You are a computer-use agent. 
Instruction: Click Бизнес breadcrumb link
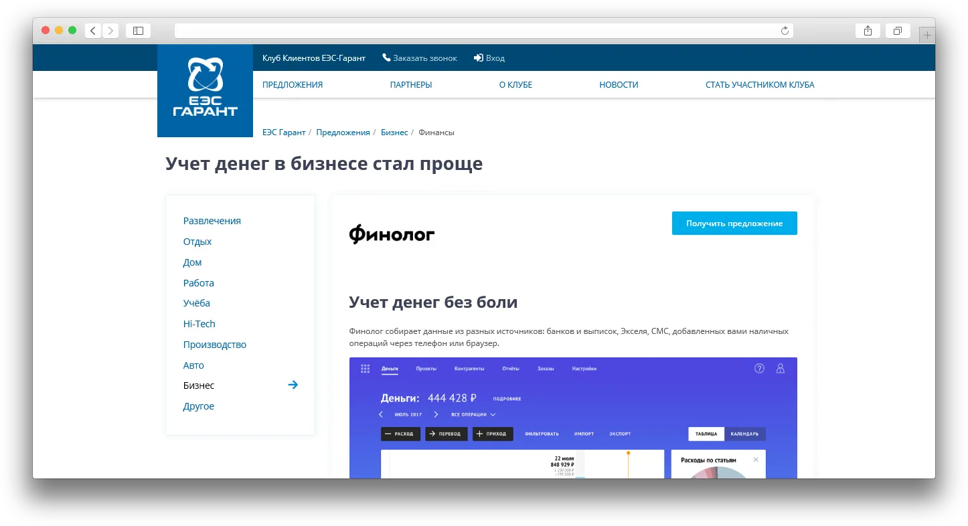click(394, 133)
